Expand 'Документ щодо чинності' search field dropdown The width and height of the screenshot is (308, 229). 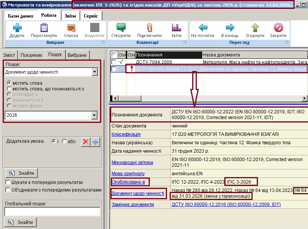95,72
